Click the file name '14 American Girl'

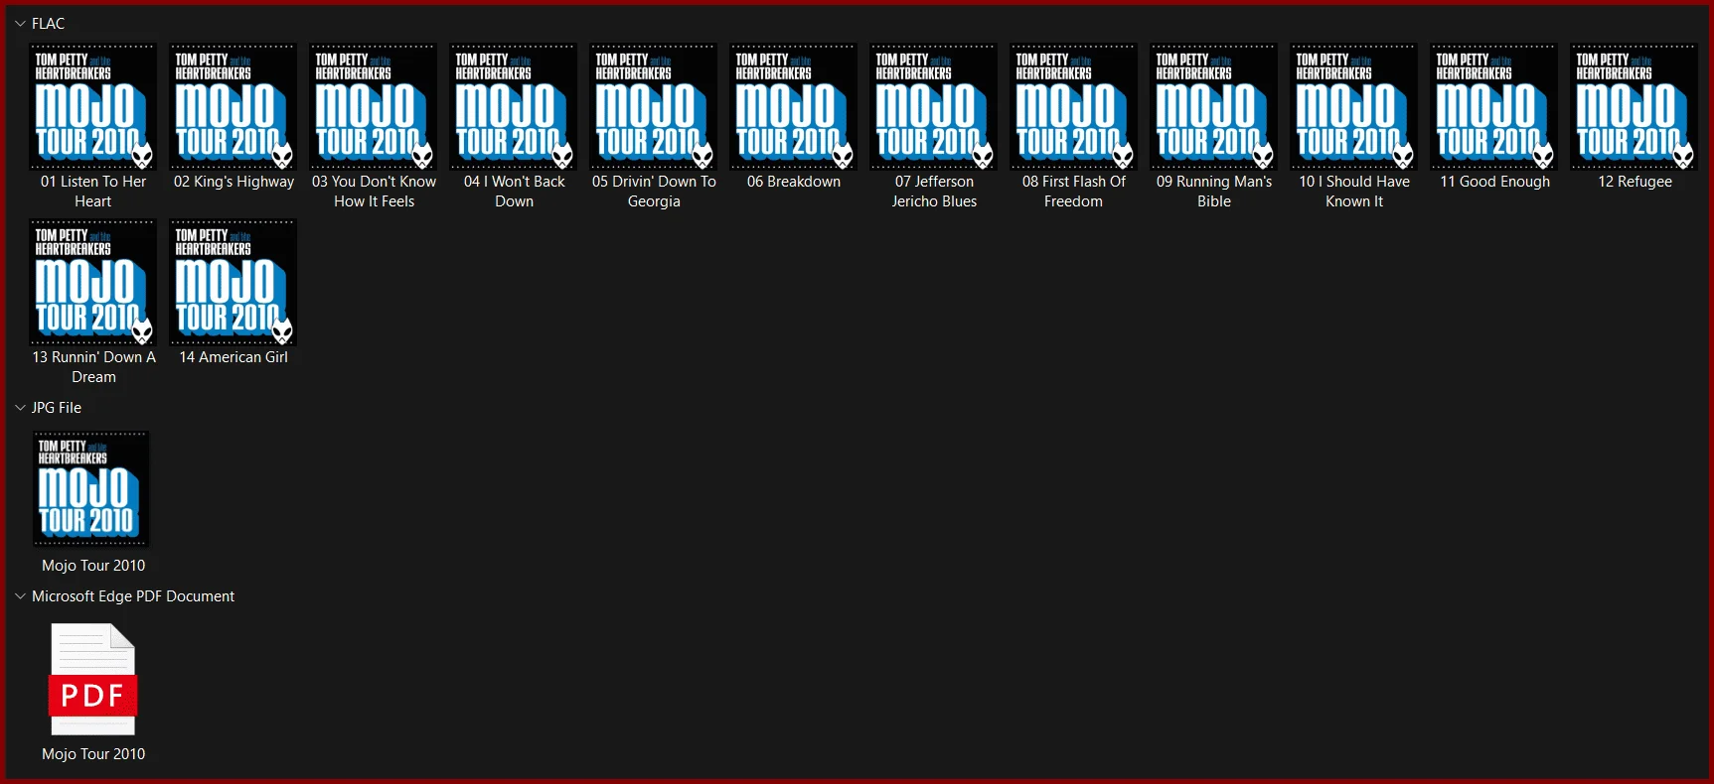(234, 357)
